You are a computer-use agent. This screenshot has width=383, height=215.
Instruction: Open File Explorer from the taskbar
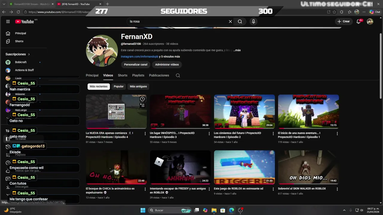tap(214, 210)
